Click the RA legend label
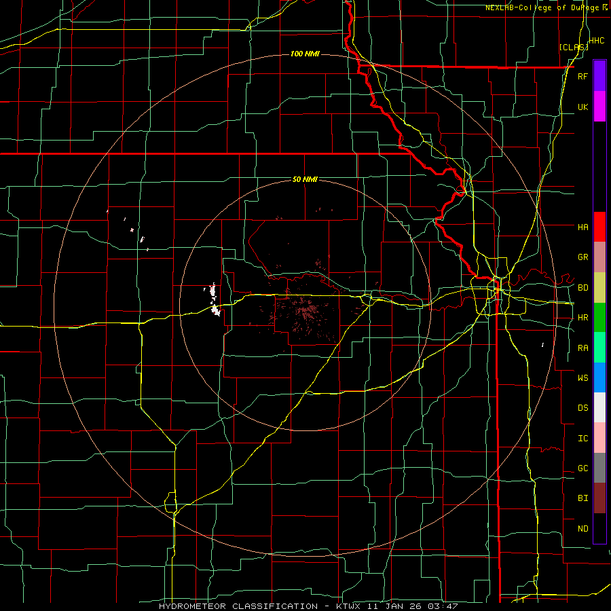Screen dimensions: 611x611 click(582, 348)
